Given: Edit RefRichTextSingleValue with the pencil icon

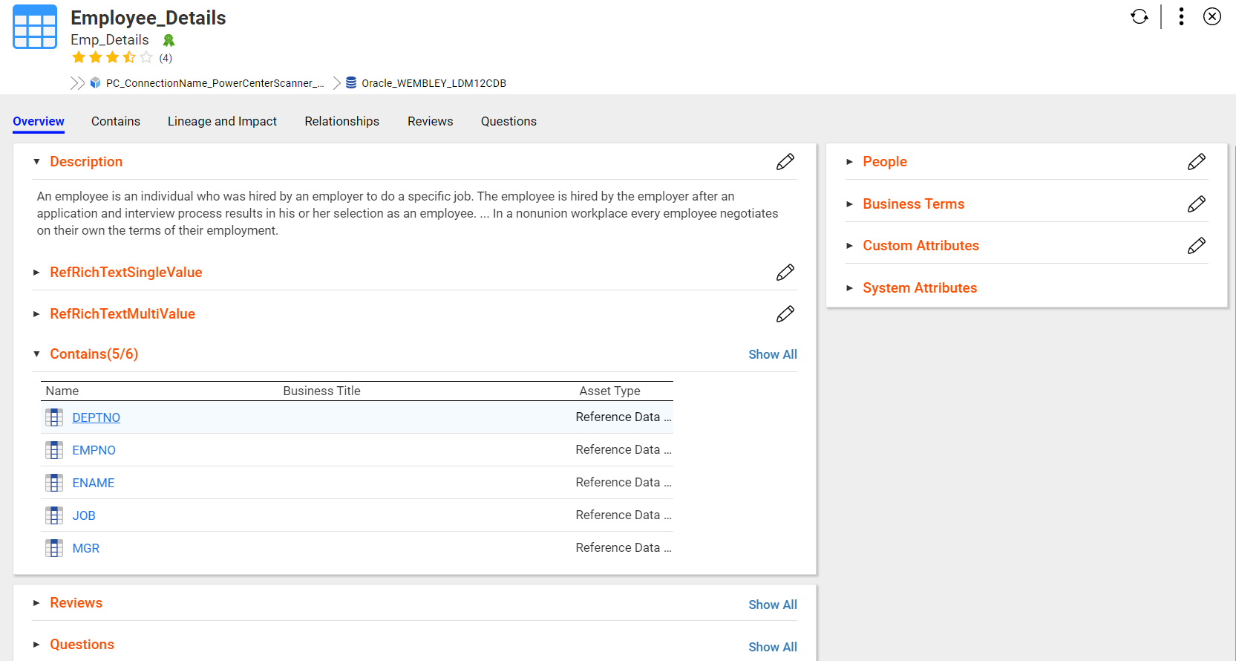Looking at the screenshot, I should click(785, 273).
